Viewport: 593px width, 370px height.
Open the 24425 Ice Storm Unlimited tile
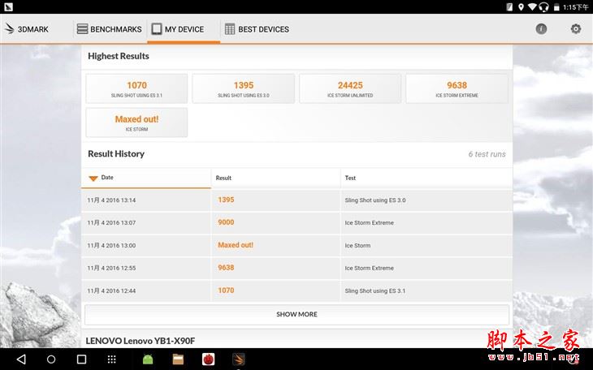coord(350,88)
